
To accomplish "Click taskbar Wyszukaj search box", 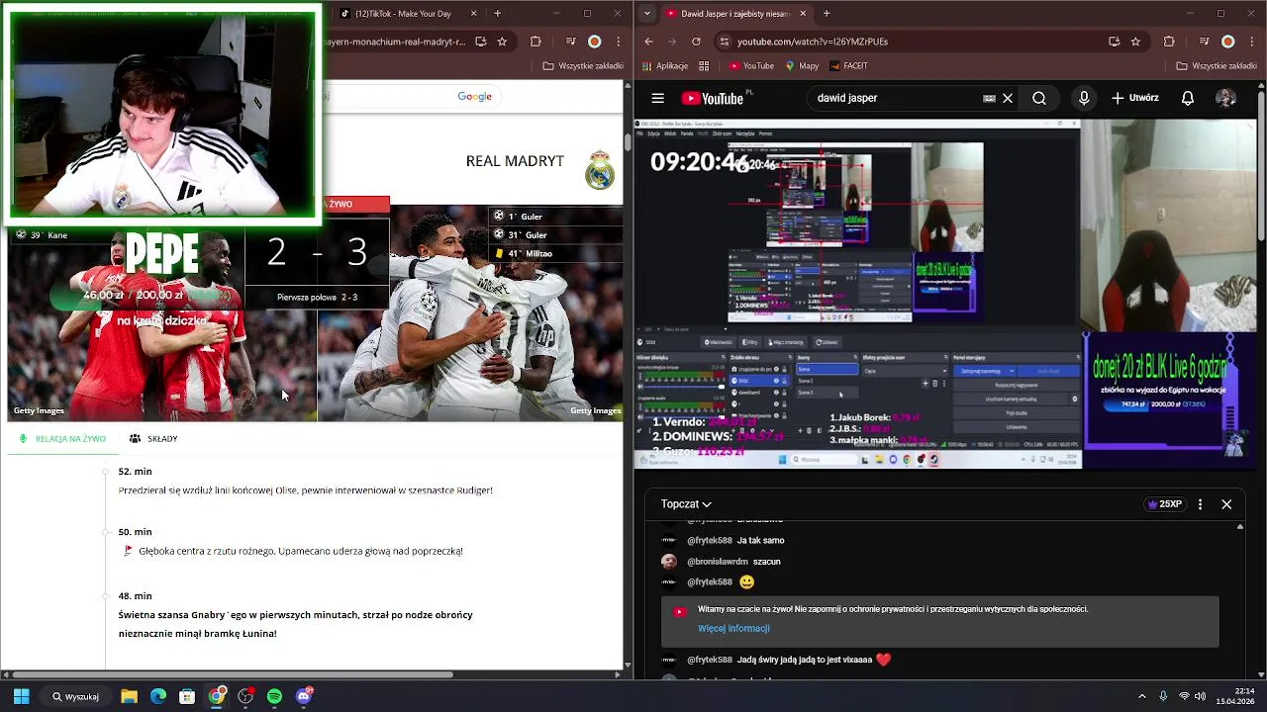I will coord(76,696).
